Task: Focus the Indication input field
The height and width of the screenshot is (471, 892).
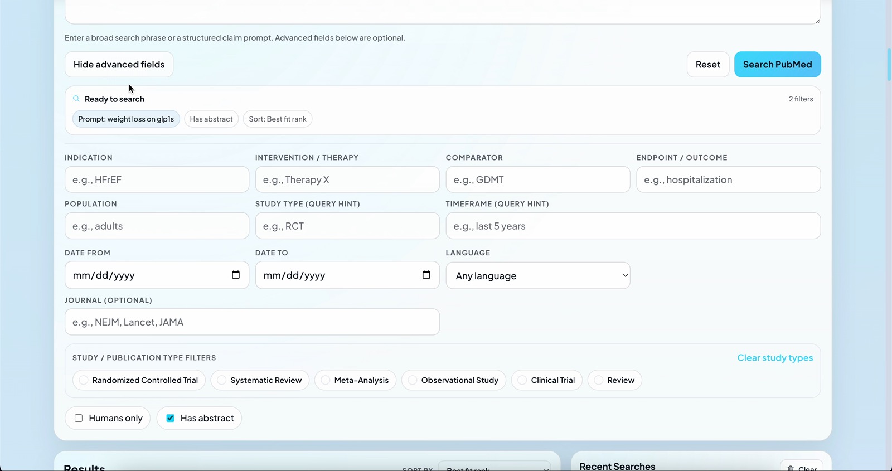Action: point(157,179)
